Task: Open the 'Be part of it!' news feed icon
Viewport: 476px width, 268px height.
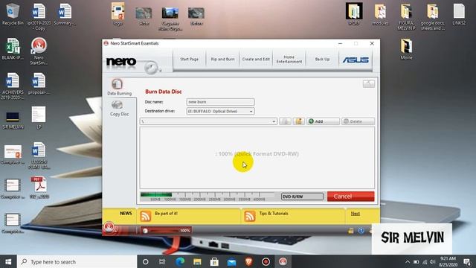Action: pyautogui.click(x=146, y=216)
